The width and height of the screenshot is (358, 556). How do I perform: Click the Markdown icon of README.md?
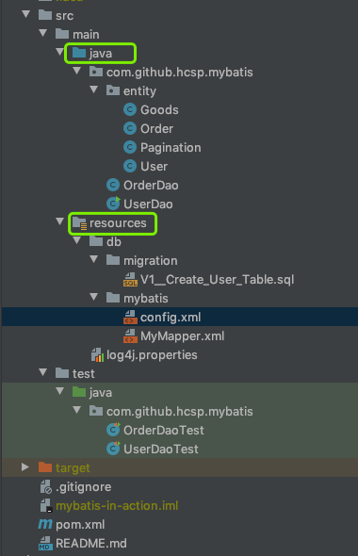tap(45, 543)
